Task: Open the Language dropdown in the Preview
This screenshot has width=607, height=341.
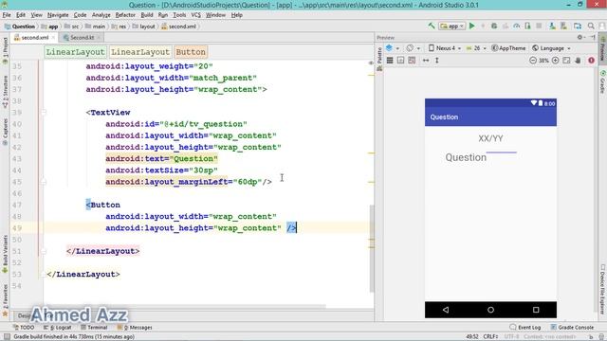Action: pyautogui.click(x=551, y=48)
